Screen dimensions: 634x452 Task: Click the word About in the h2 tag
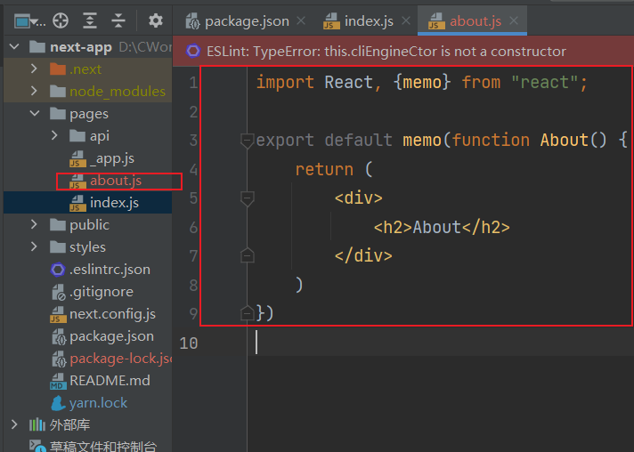(436, 227)
